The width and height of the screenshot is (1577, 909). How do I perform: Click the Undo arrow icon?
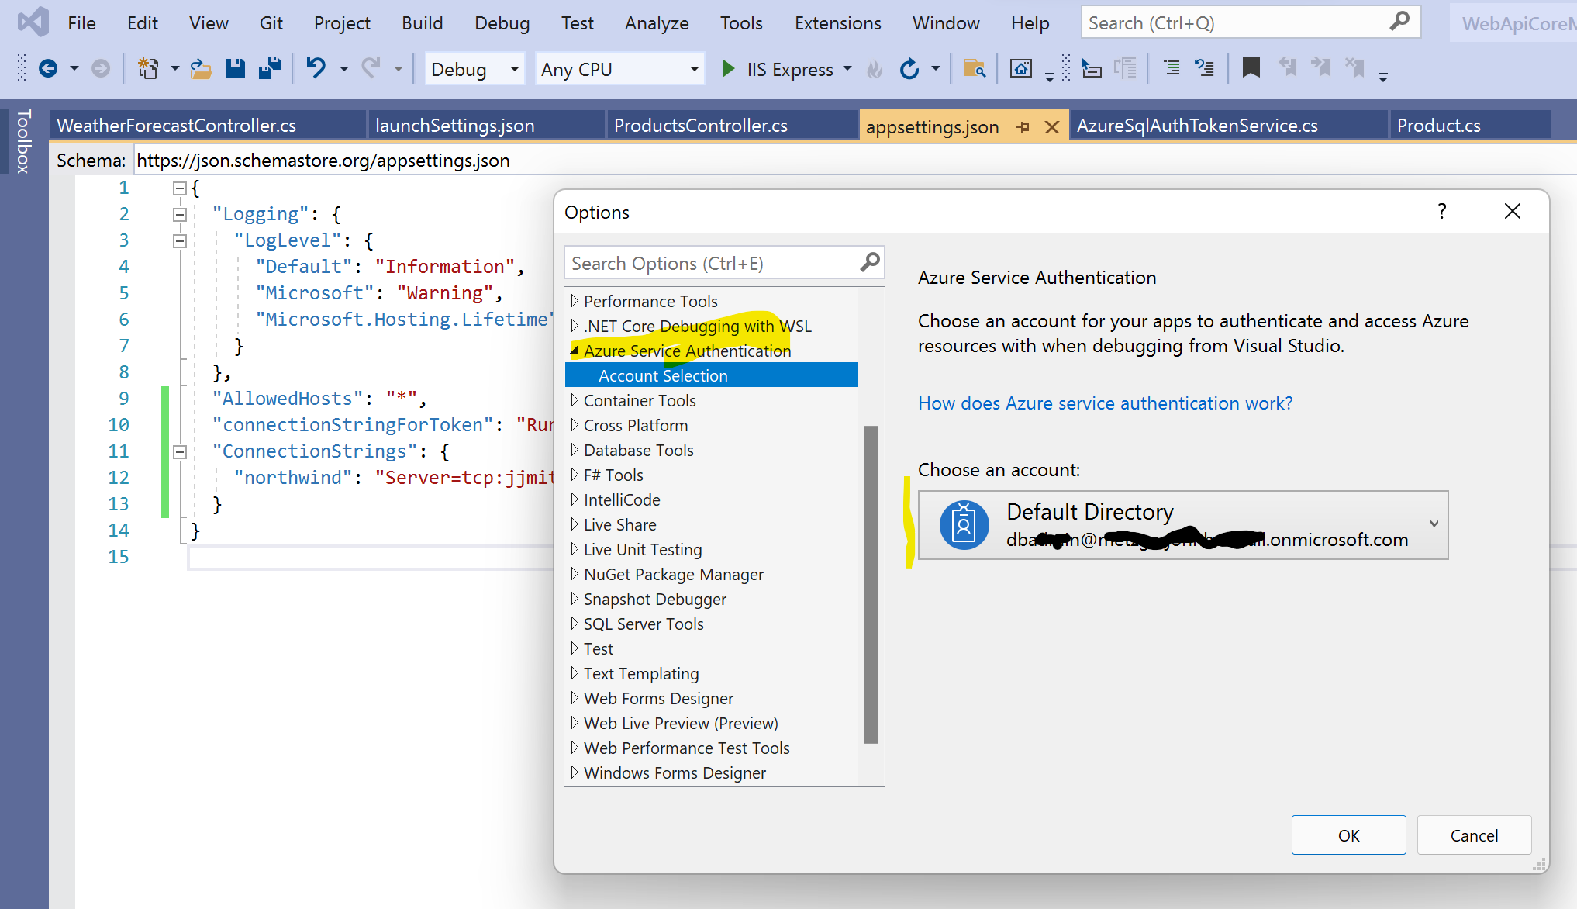click(x=316, y=69)
